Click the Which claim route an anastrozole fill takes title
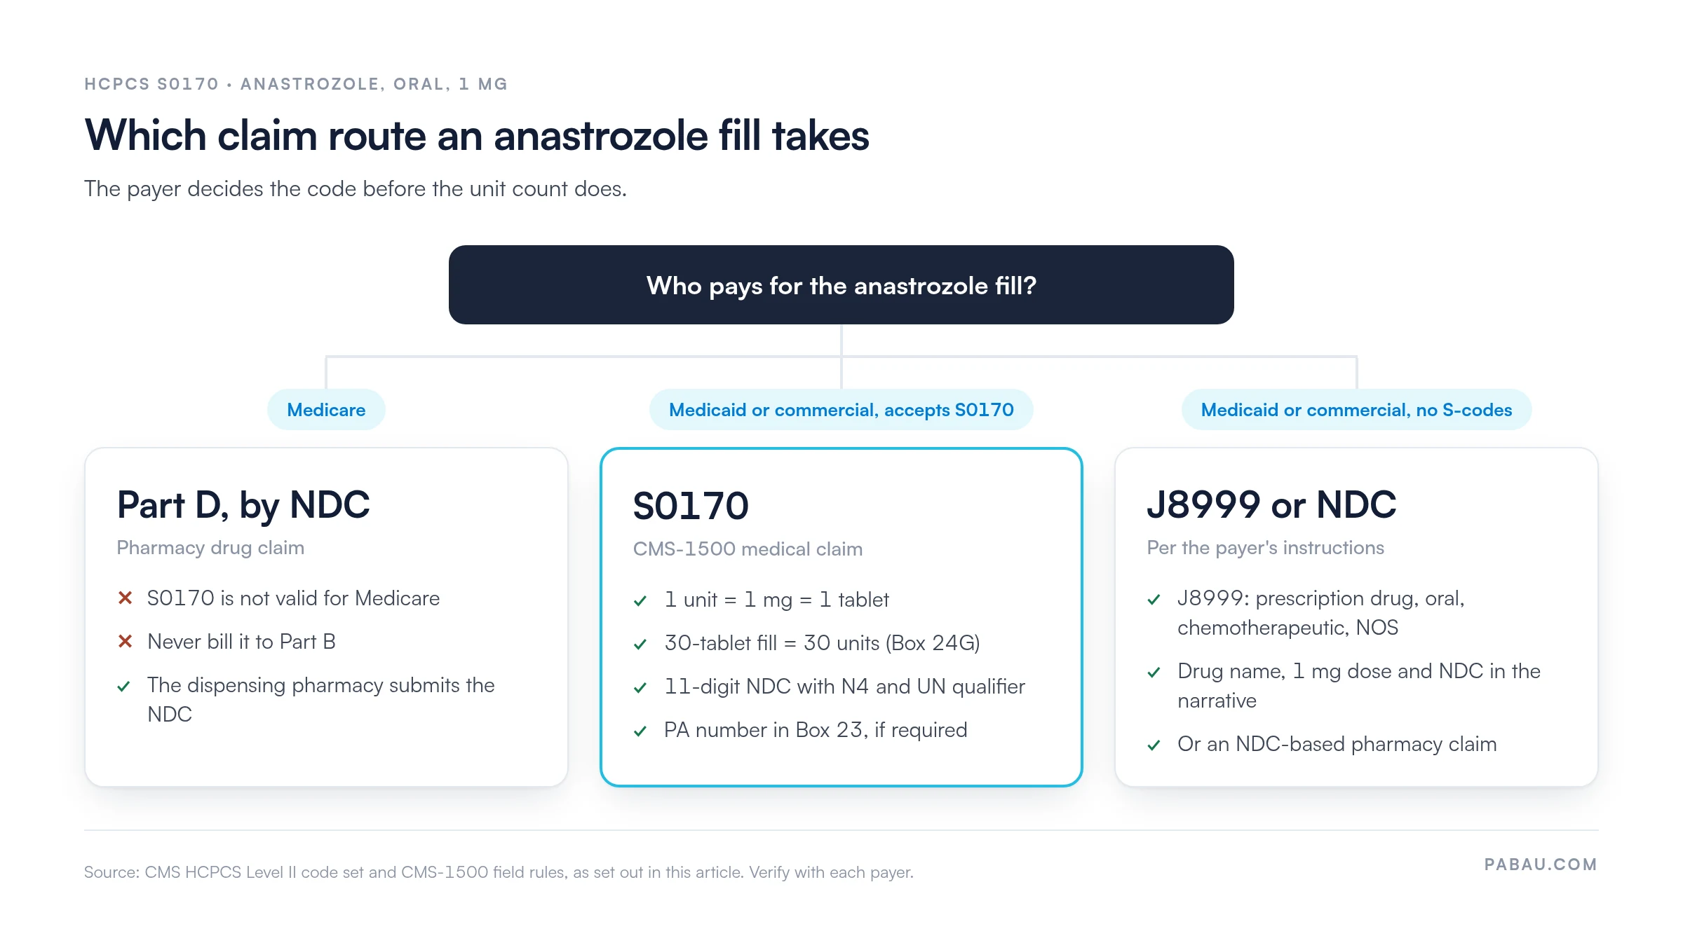The width and height of the screenshot is (1683, 950). [x=477, y=135]
